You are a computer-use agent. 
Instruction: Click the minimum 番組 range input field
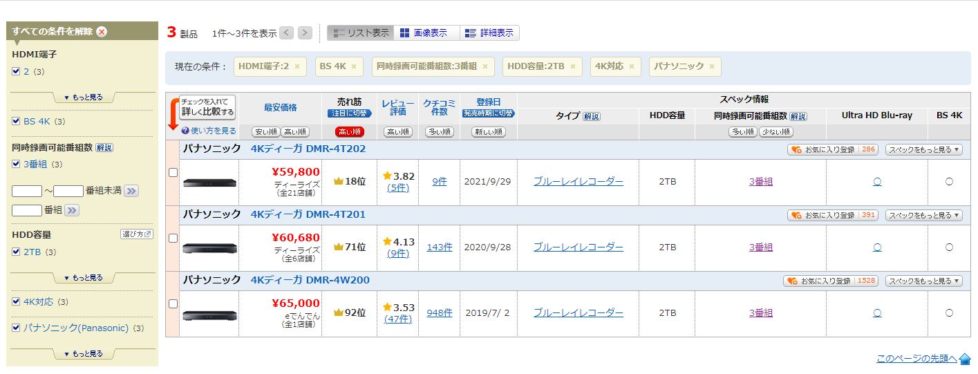tap(27, 191)
